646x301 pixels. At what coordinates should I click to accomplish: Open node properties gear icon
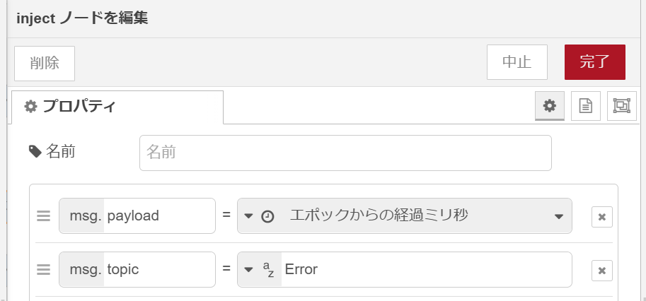(x=550, y=106)
